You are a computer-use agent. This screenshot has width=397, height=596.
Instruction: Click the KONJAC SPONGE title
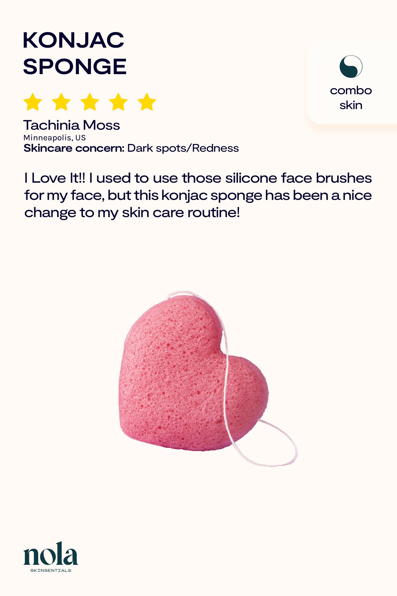[x=75, y=53]
